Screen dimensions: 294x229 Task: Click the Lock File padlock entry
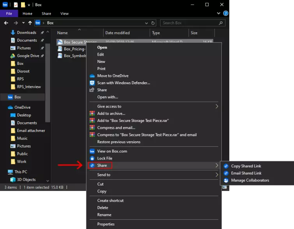point(105,158)
